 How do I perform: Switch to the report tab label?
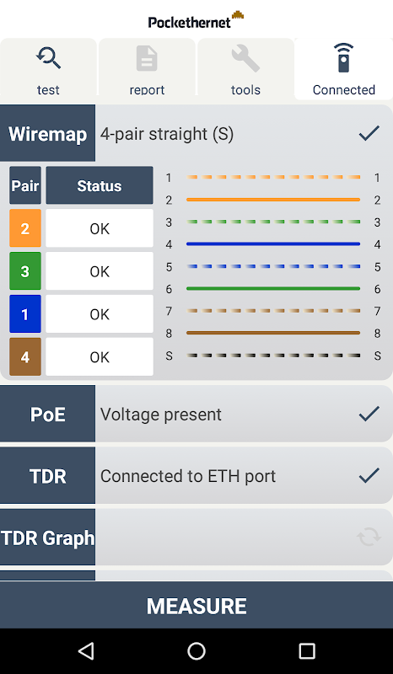[x=147, y=90]
